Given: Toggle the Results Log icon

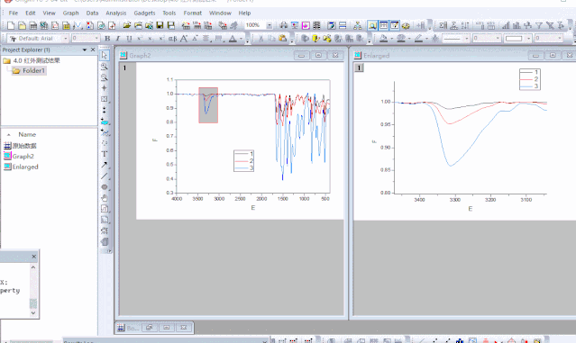Looking at the screenshot, I should click(x=383, y=25).
